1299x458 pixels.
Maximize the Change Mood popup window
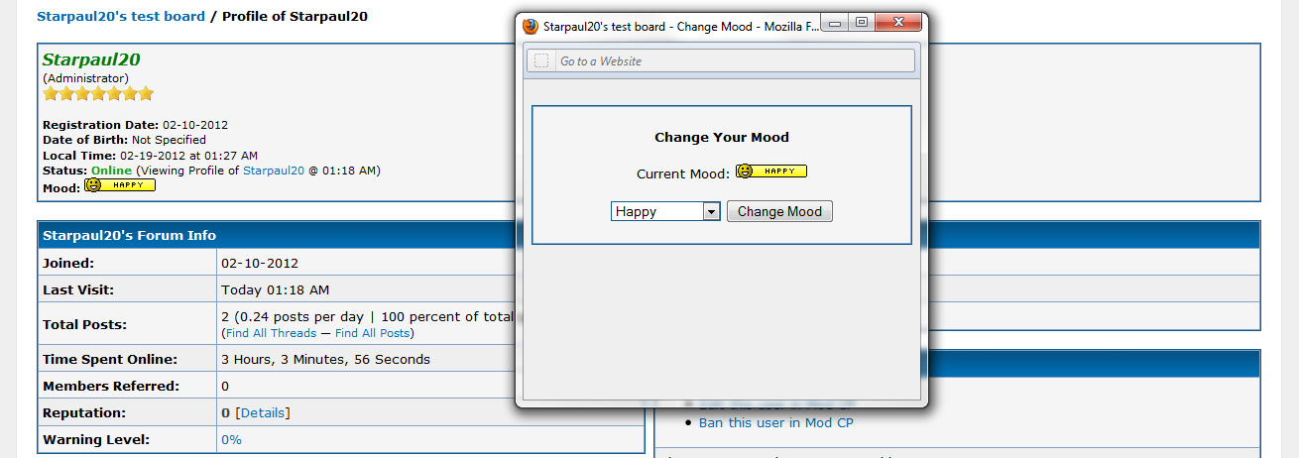click(861, 22)
